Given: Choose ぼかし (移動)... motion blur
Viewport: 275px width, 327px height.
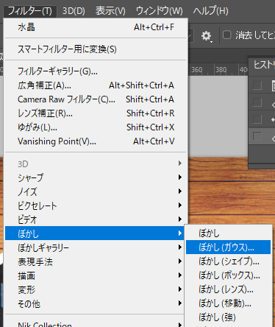Looking at the screenshot, I should pos(228,303).
